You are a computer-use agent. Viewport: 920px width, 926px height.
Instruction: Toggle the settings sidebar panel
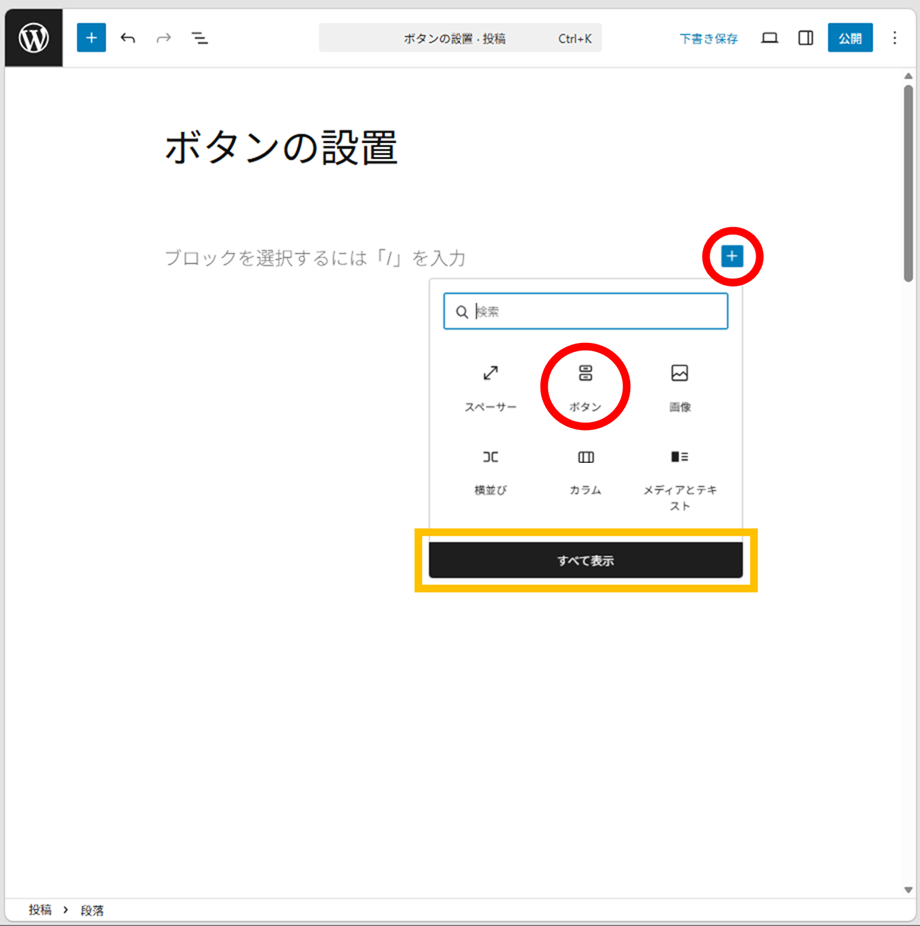click(805, 38)
